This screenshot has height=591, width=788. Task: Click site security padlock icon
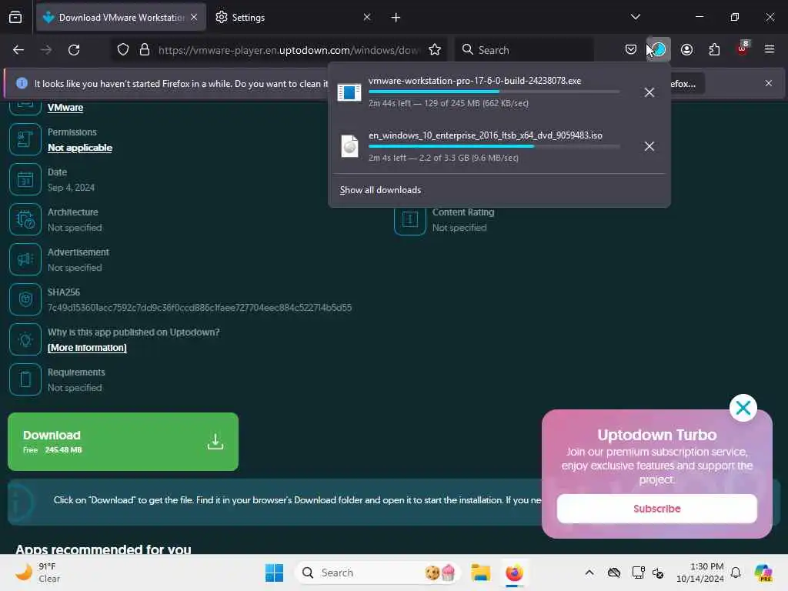[x=145, y=50]
